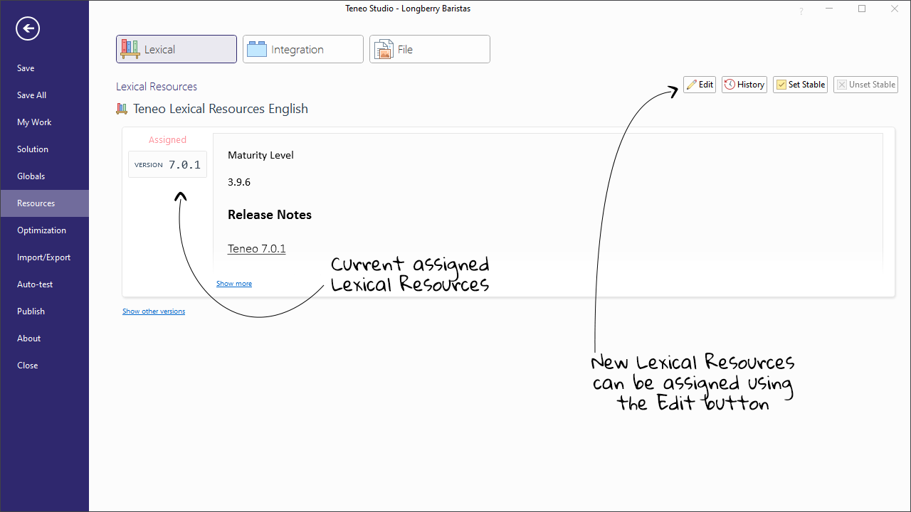Select Save in the sidebar

click(44, 68)
